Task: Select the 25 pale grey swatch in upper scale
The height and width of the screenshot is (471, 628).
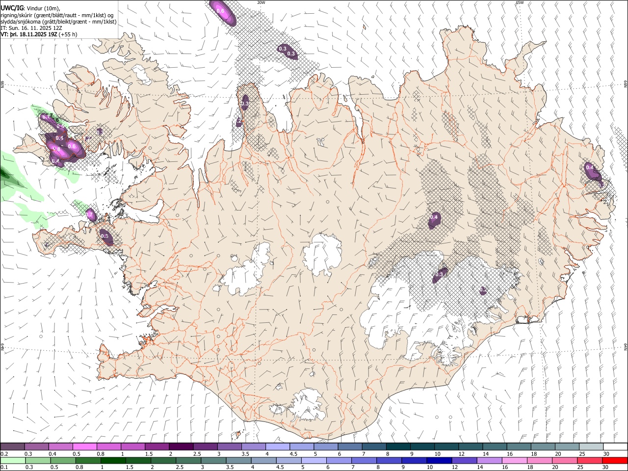Action: [x=592, y=446]
